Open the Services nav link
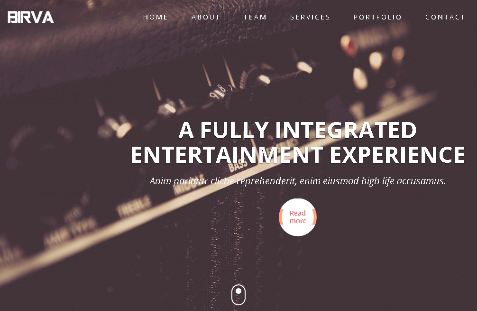This screenshot has width=477, height=311. [310, 17]
